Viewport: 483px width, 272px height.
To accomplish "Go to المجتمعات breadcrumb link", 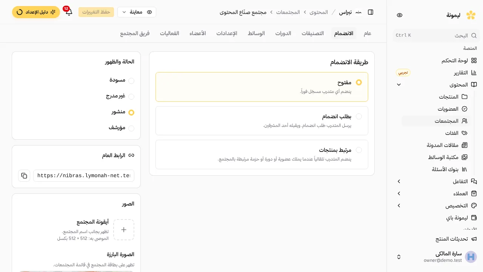I will point(288,12).
